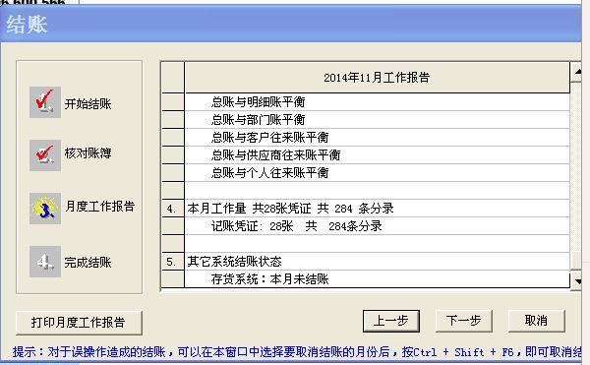Select the 完成结账 step label
The height and width of the screenshot is (365, 590).
point(88,263)
